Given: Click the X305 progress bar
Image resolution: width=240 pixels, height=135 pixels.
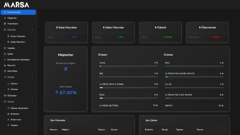Looking at the screenshot, I should (129, 66).
